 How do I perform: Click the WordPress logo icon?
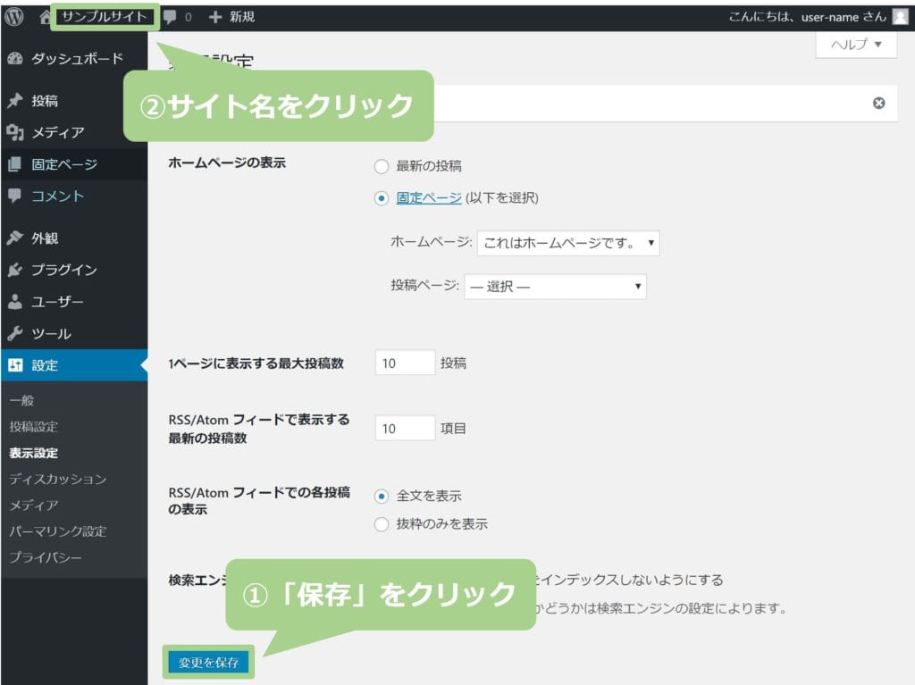[x=14, y=16]
